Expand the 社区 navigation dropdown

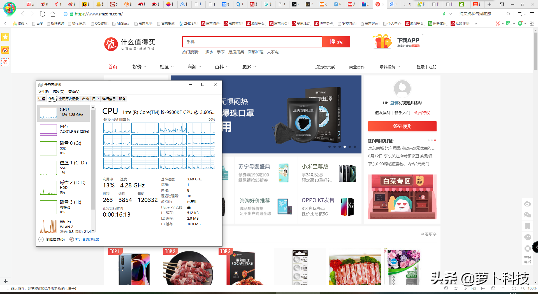172,67
